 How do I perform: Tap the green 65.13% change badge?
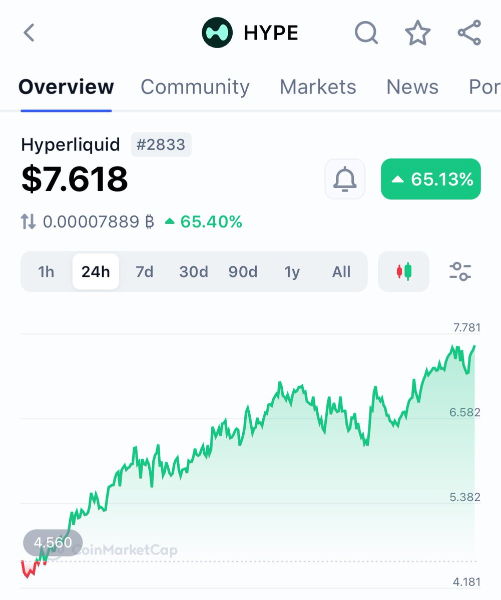pyautogui.click(x=430, y=178)
